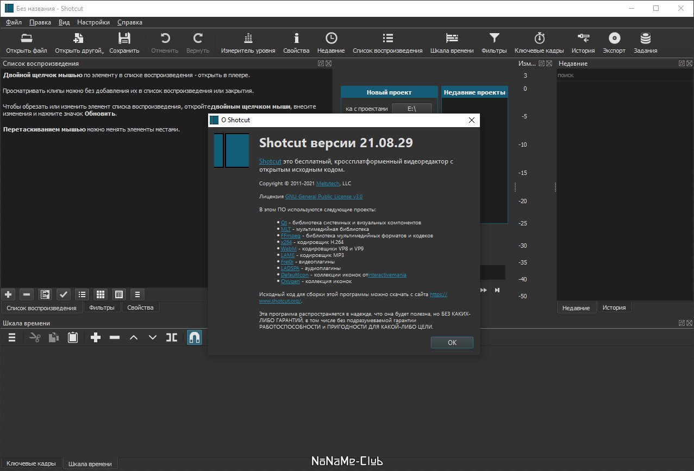Append clip with timeline plus icon
The image size is (694, 471).
[x=96, y=337]
